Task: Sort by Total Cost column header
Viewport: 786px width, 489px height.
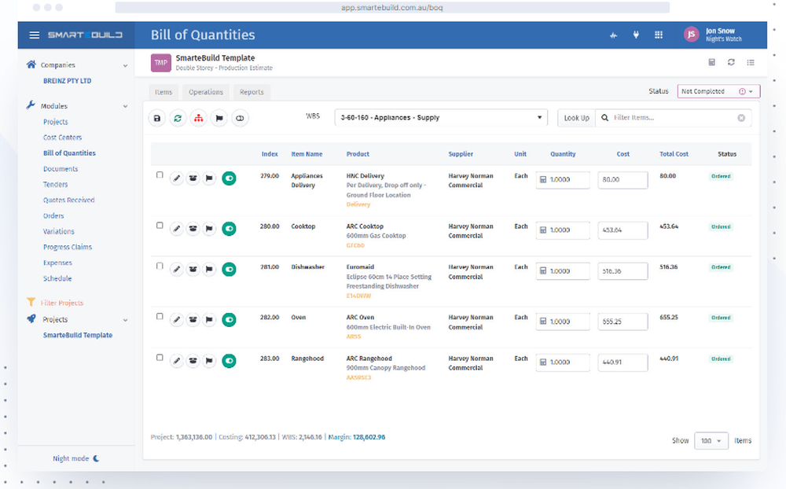Action: (x=674, y=154)
